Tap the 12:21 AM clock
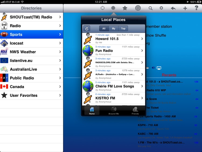The width and height of the screenshot is (202, 152). point(101,2)
